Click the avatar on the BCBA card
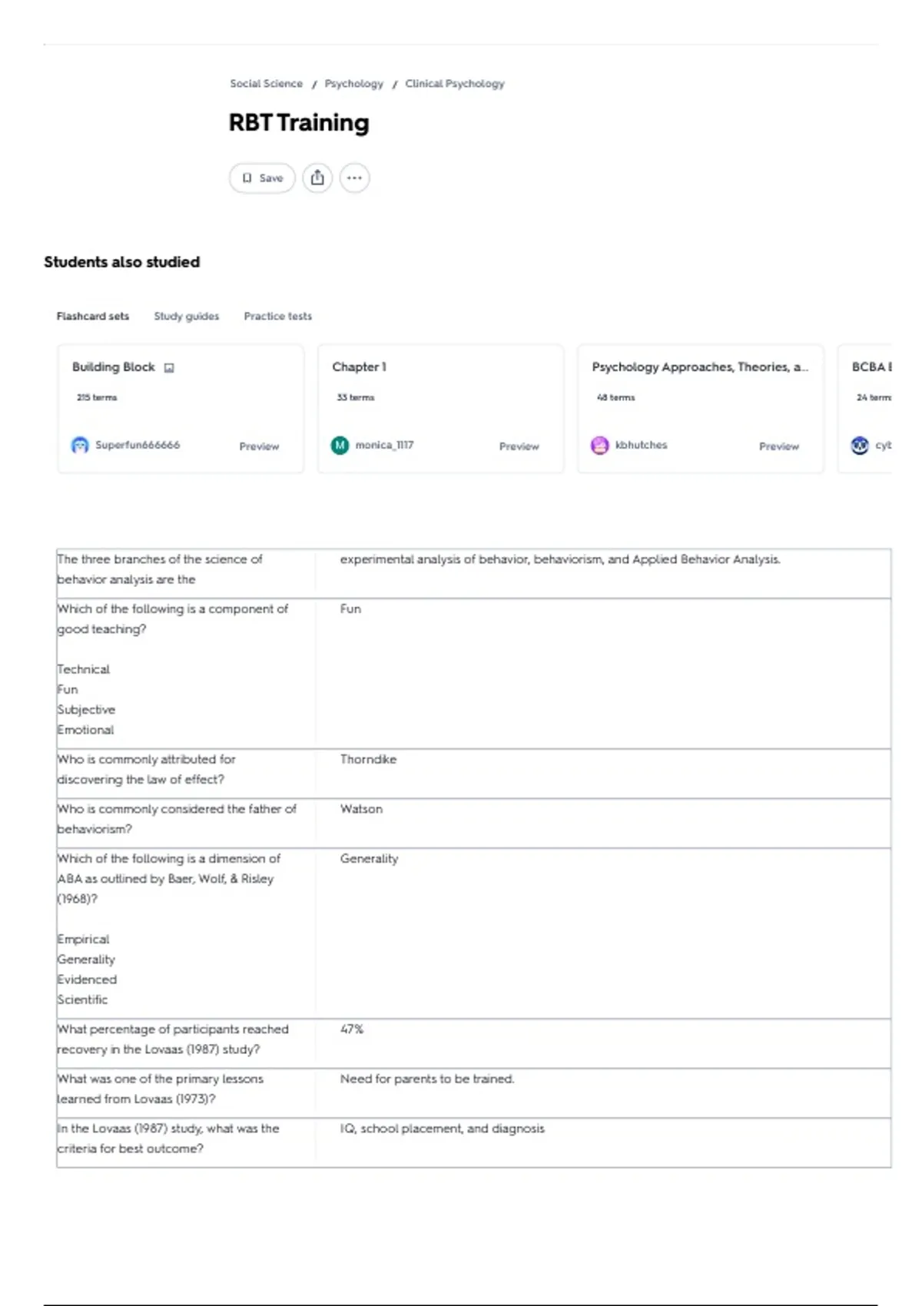 click(x=860, y=445)
